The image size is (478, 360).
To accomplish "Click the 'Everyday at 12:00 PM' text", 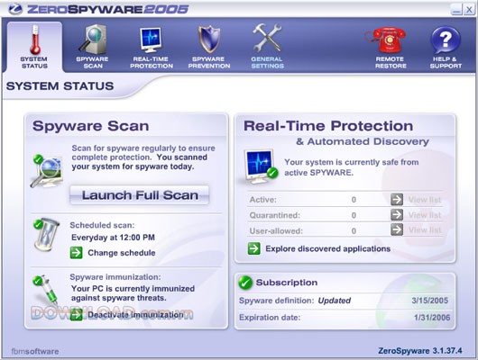I will click(113, 238).
